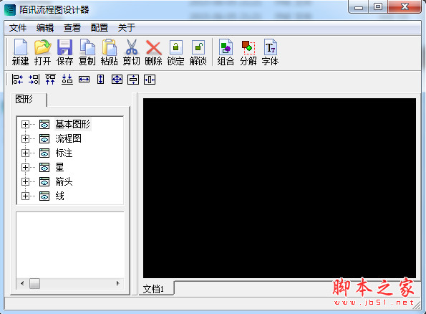Select the 箭头 tree label
This screenshot has width=426, height=314.
click(x=64, y=181)
